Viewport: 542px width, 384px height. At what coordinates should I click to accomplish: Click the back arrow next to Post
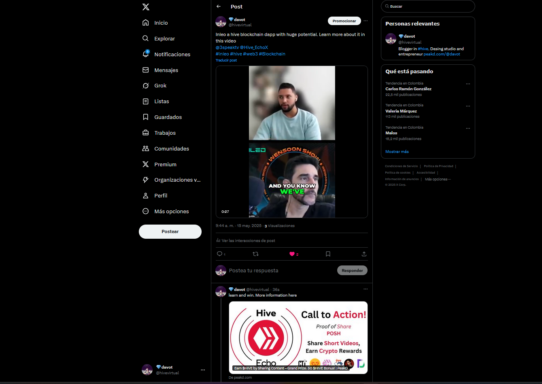click(219, 6)
